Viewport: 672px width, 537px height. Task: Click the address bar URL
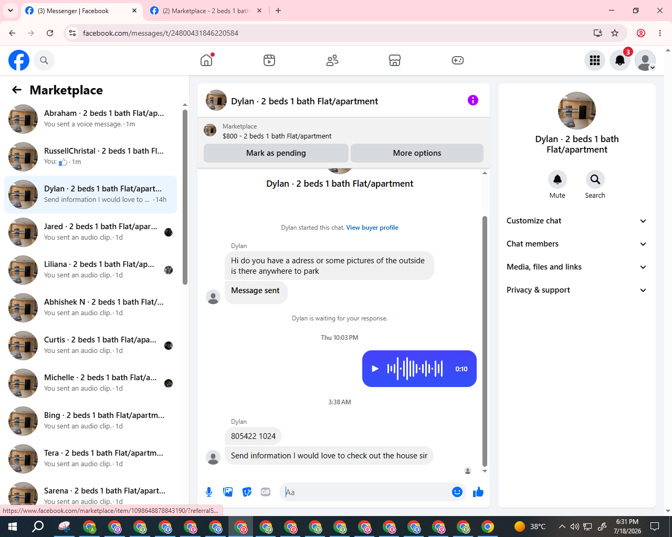tap(161, 33)
